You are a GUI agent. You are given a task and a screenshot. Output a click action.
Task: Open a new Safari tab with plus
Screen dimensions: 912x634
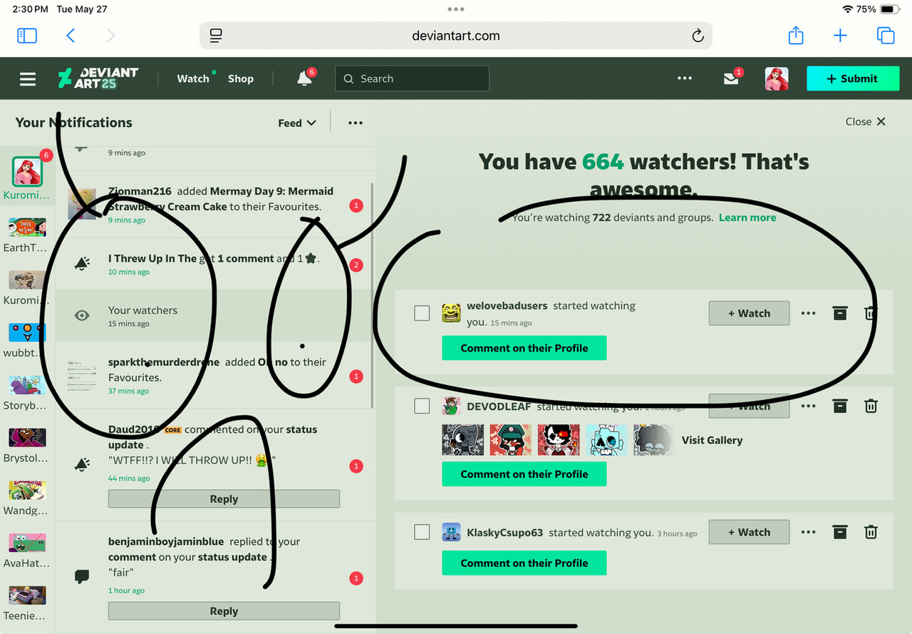[840, 36]
